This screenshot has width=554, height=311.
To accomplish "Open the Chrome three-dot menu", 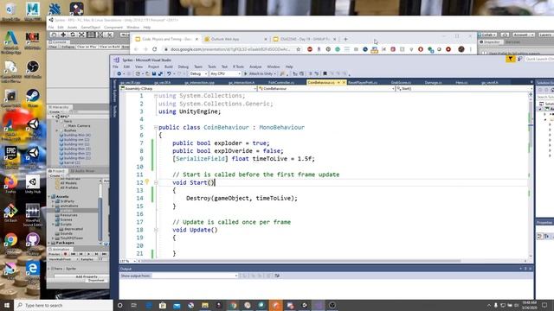I will (471, 49).
